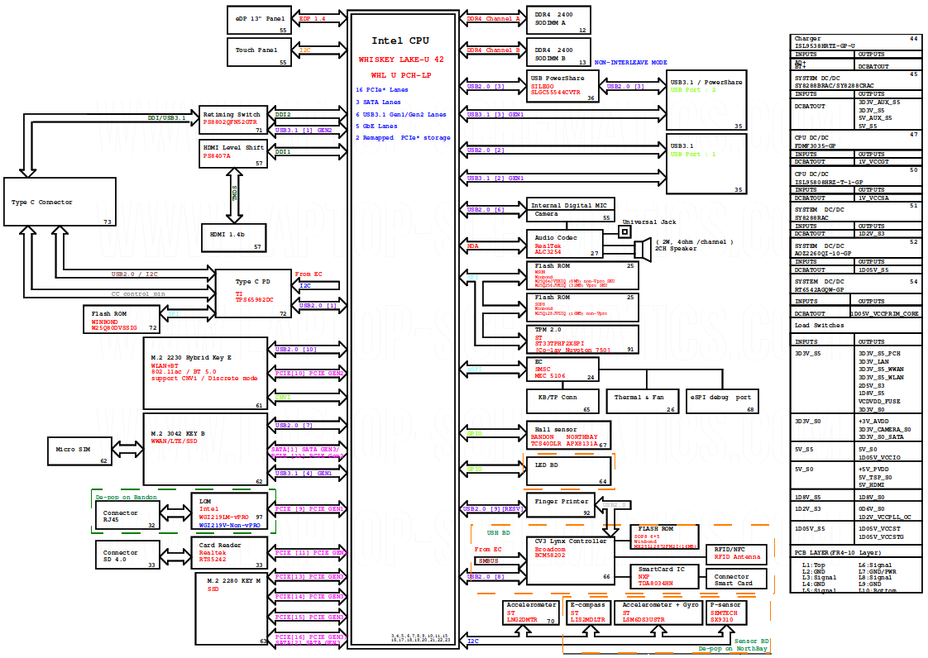Click the Type C Connector block

pyautogui.click(x=60, y=202)
